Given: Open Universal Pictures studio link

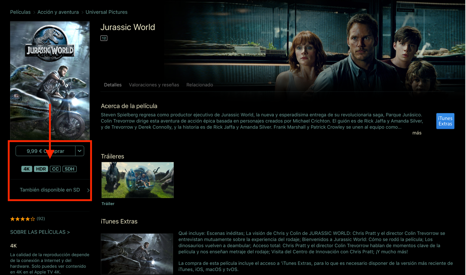Looking at the screenshot, I should click(x=106, y=12).
